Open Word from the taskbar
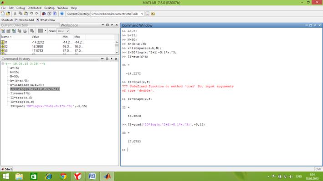 coord(92,176)
